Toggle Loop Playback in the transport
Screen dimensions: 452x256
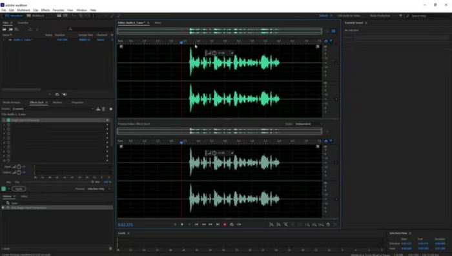232,224
